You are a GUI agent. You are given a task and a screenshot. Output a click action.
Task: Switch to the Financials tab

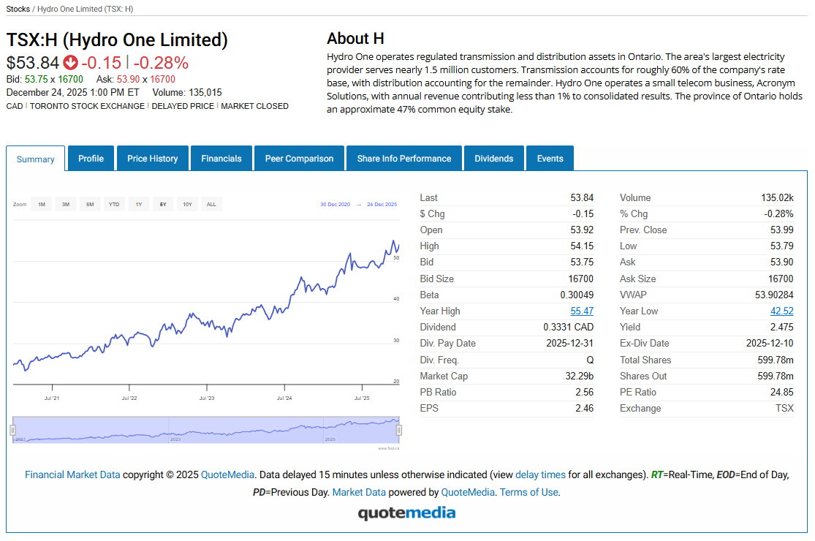(221, 159)
